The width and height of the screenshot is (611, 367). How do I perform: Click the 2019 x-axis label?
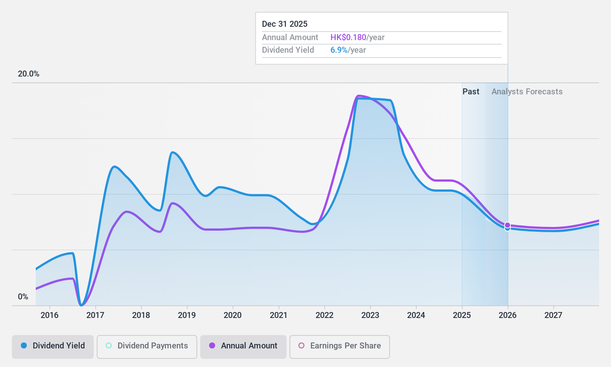click(187, 315)
